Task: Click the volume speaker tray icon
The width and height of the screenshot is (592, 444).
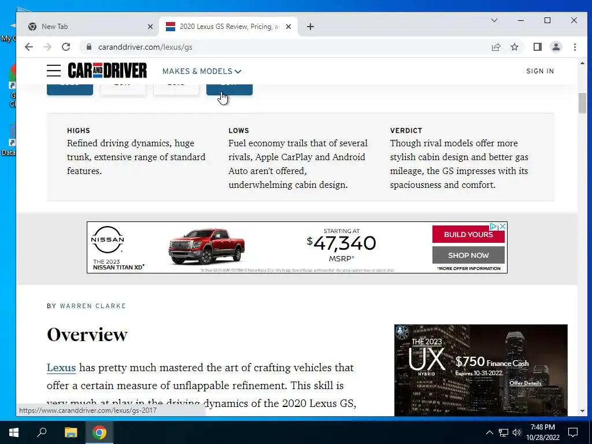Action: (517, 432)
